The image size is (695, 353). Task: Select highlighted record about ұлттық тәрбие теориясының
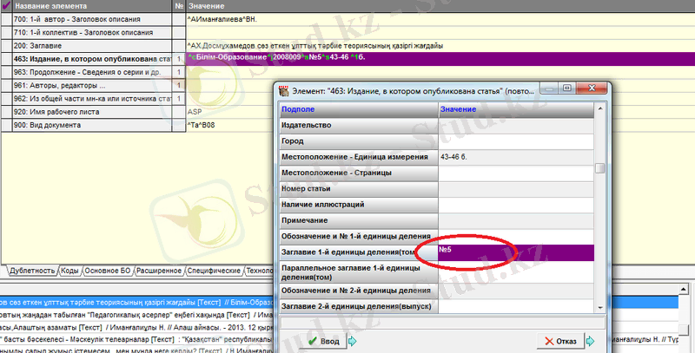pyautogui.click(x=137, y=303)
